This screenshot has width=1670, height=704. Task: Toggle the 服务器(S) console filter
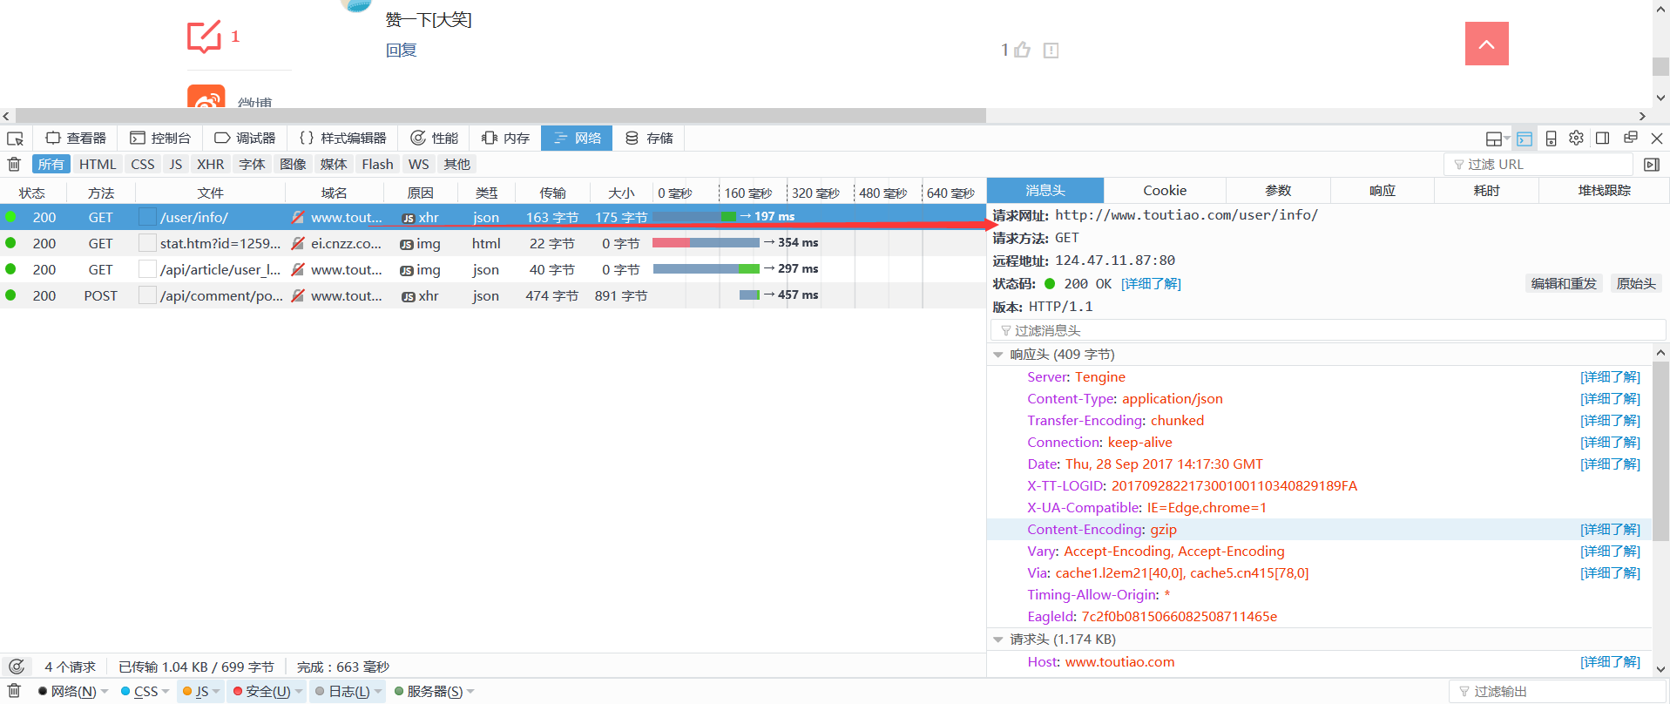click(x=429, y=691)
